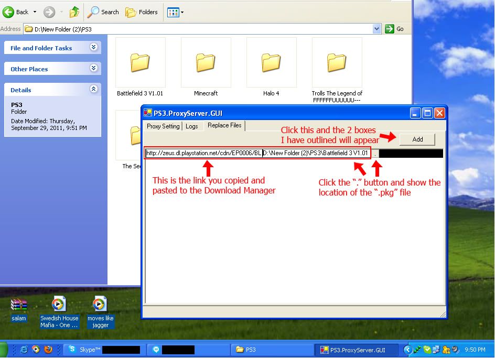Launch Firefox from Quick Launch

click(x=48, y=350)
